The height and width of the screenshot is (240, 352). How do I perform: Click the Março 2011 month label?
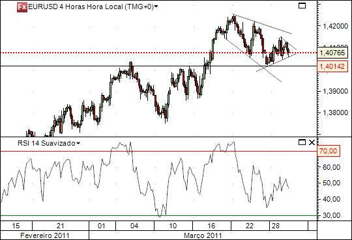tap(203, 235)
